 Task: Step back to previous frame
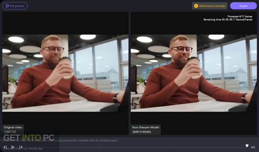coord(5,147)
